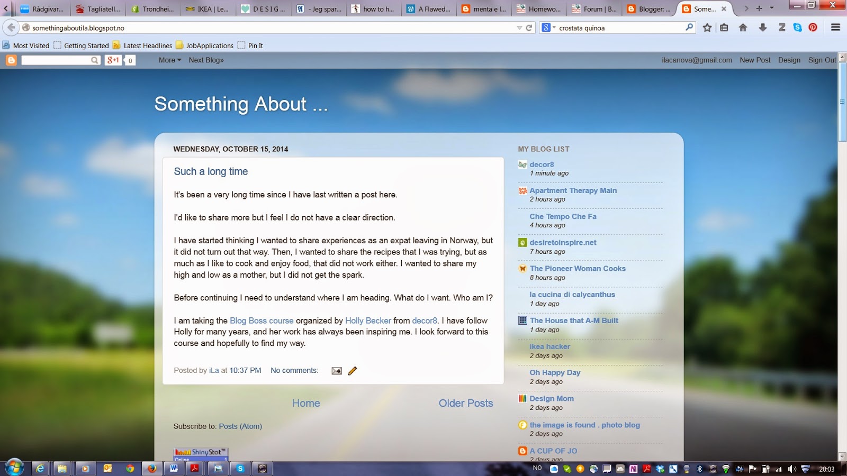Click the Google +1 button
This screenshot has width=847, height=476.
(x=113, y=60)
